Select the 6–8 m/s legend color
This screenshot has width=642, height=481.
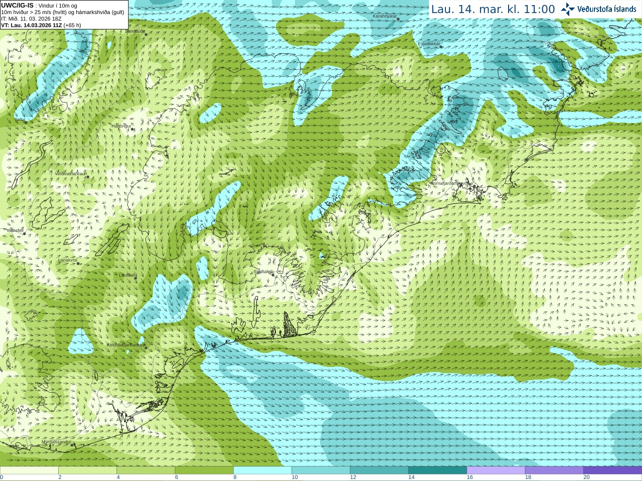204,470
